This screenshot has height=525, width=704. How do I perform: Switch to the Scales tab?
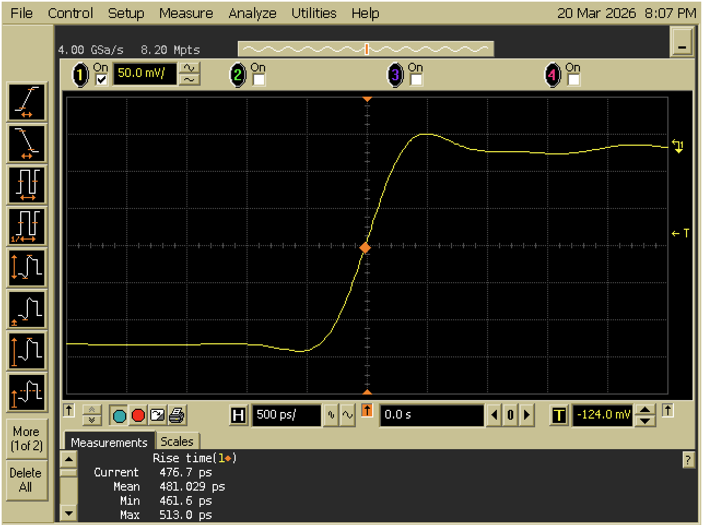(x=177, y=442)
